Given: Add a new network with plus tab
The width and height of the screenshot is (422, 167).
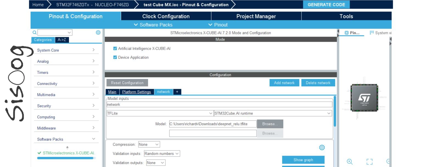Looking at the screenshot, I should tap(177, 92).
